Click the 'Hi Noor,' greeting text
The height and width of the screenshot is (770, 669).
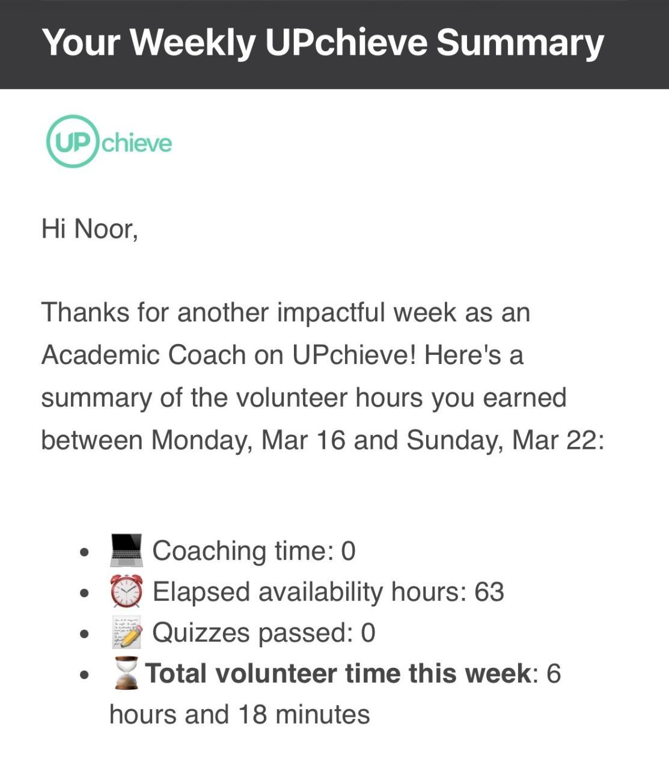tap(90, 229)
